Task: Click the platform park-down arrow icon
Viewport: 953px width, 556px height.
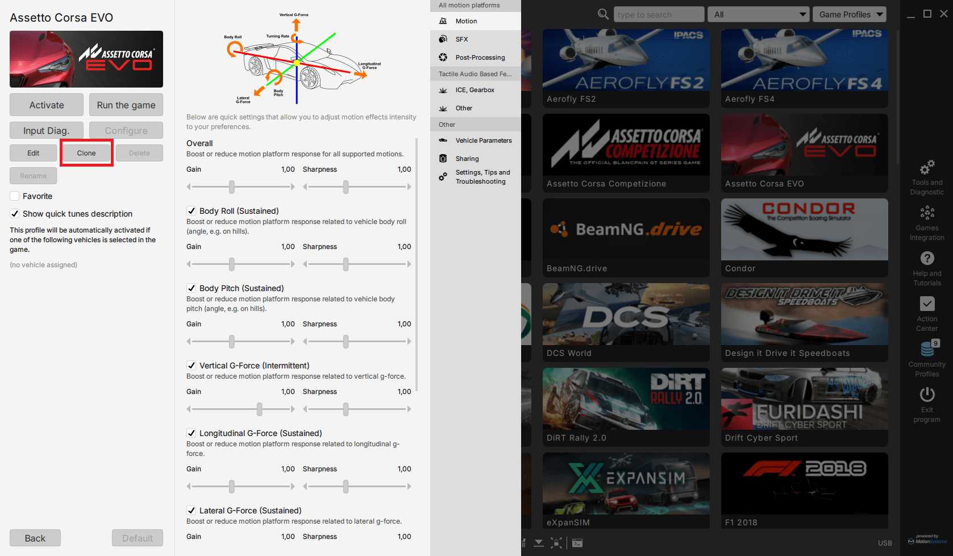Action: click(539, 543)
